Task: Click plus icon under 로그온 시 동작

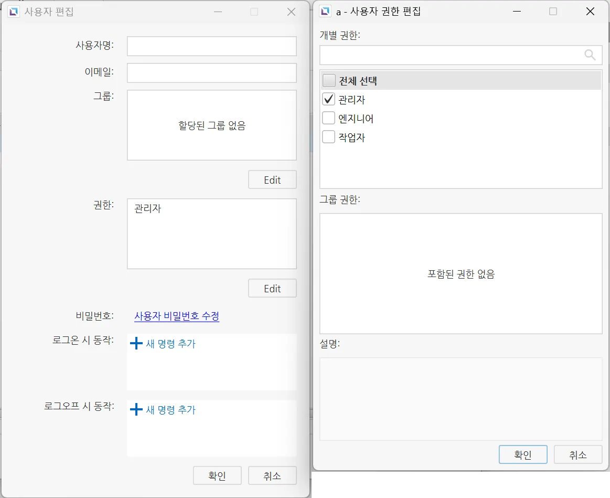Action: [x=136, y=344]
